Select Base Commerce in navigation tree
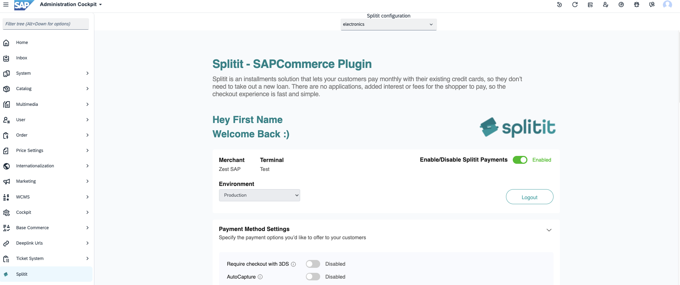 (32, 228)
